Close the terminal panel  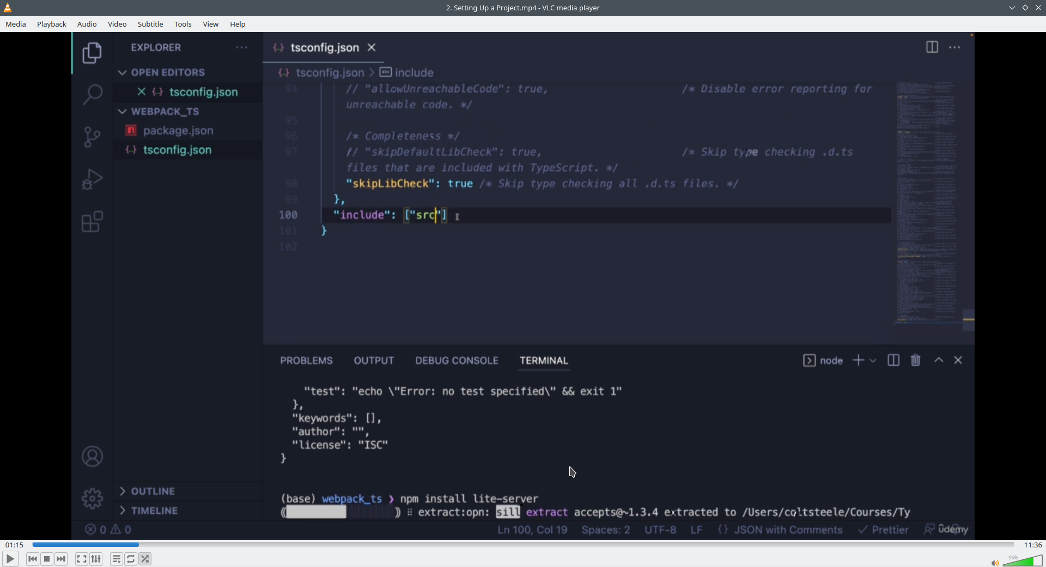coord(958,360)
